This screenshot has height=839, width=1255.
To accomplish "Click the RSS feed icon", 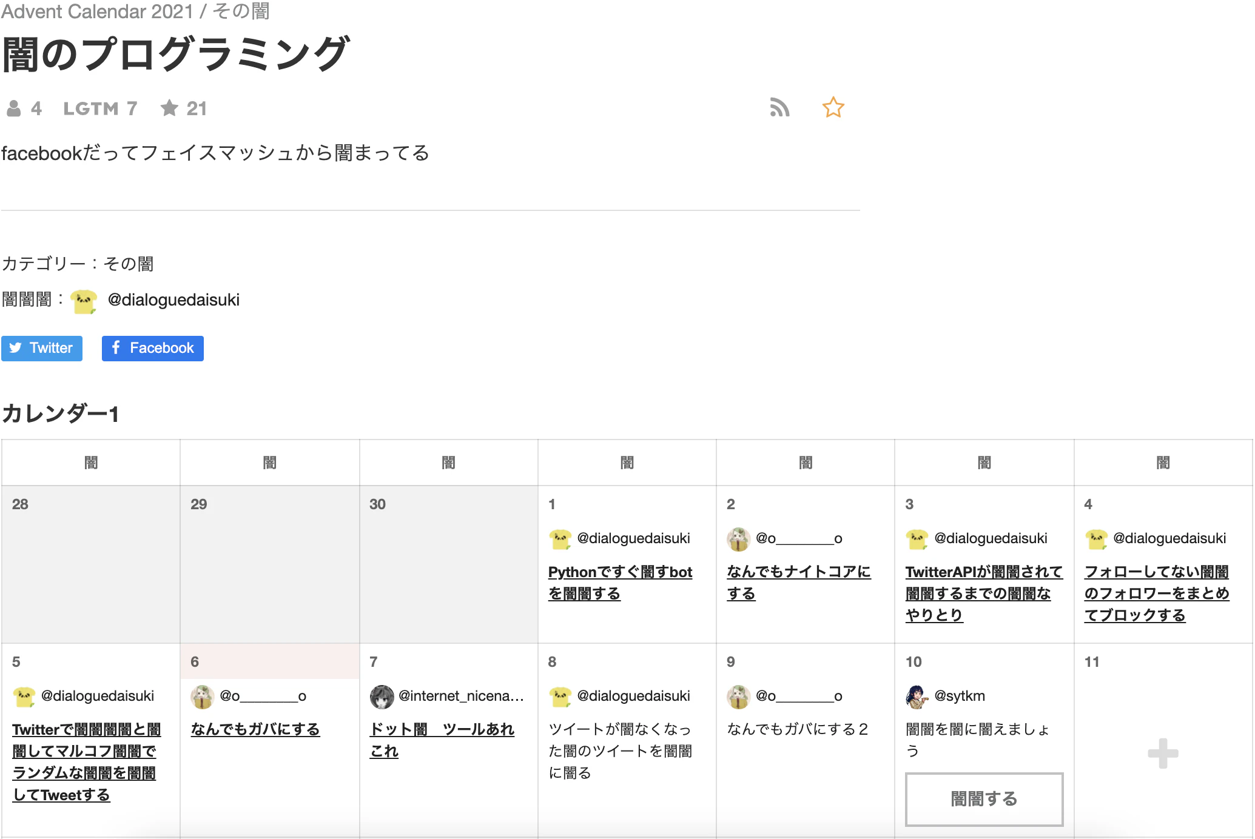I will (780, 107).
